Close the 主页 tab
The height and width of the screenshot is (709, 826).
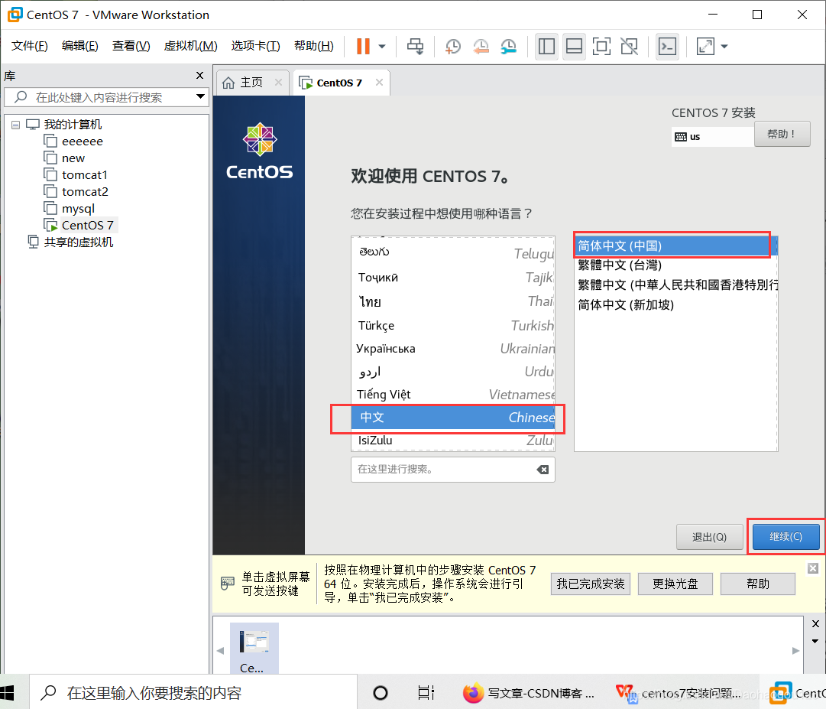(278, 83)
